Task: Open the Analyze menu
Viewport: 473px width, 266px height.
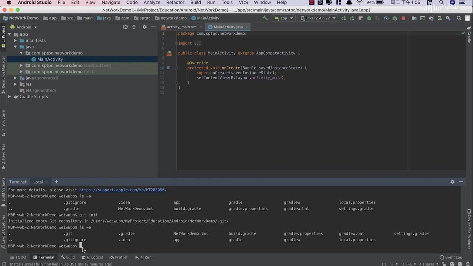Action: pyautogui.click(x=152, y=3)
